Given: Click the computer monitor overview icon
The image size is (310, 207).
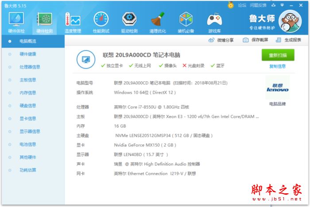Looking at the screenshot, I should (x=86, y=59).
